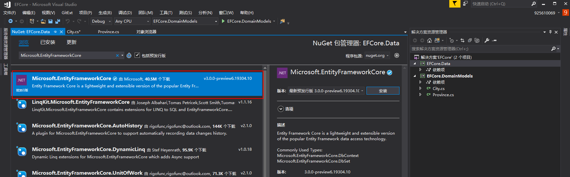Expand the options section chevron
570x177 pixels.
click(281, 109)
